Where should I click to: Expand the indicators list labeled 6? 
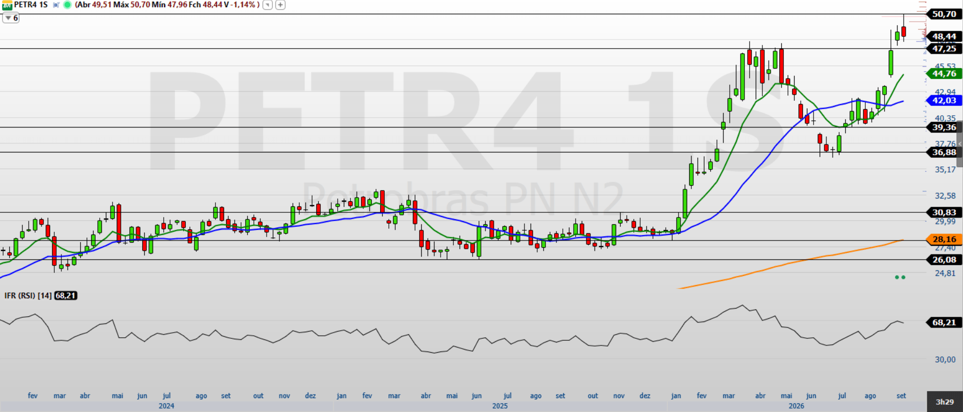pos(11,18)
